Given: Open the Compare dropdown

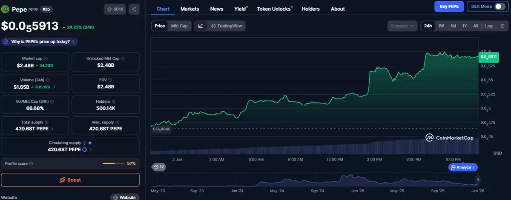Looking at the screenshot, I should (402, 26).
